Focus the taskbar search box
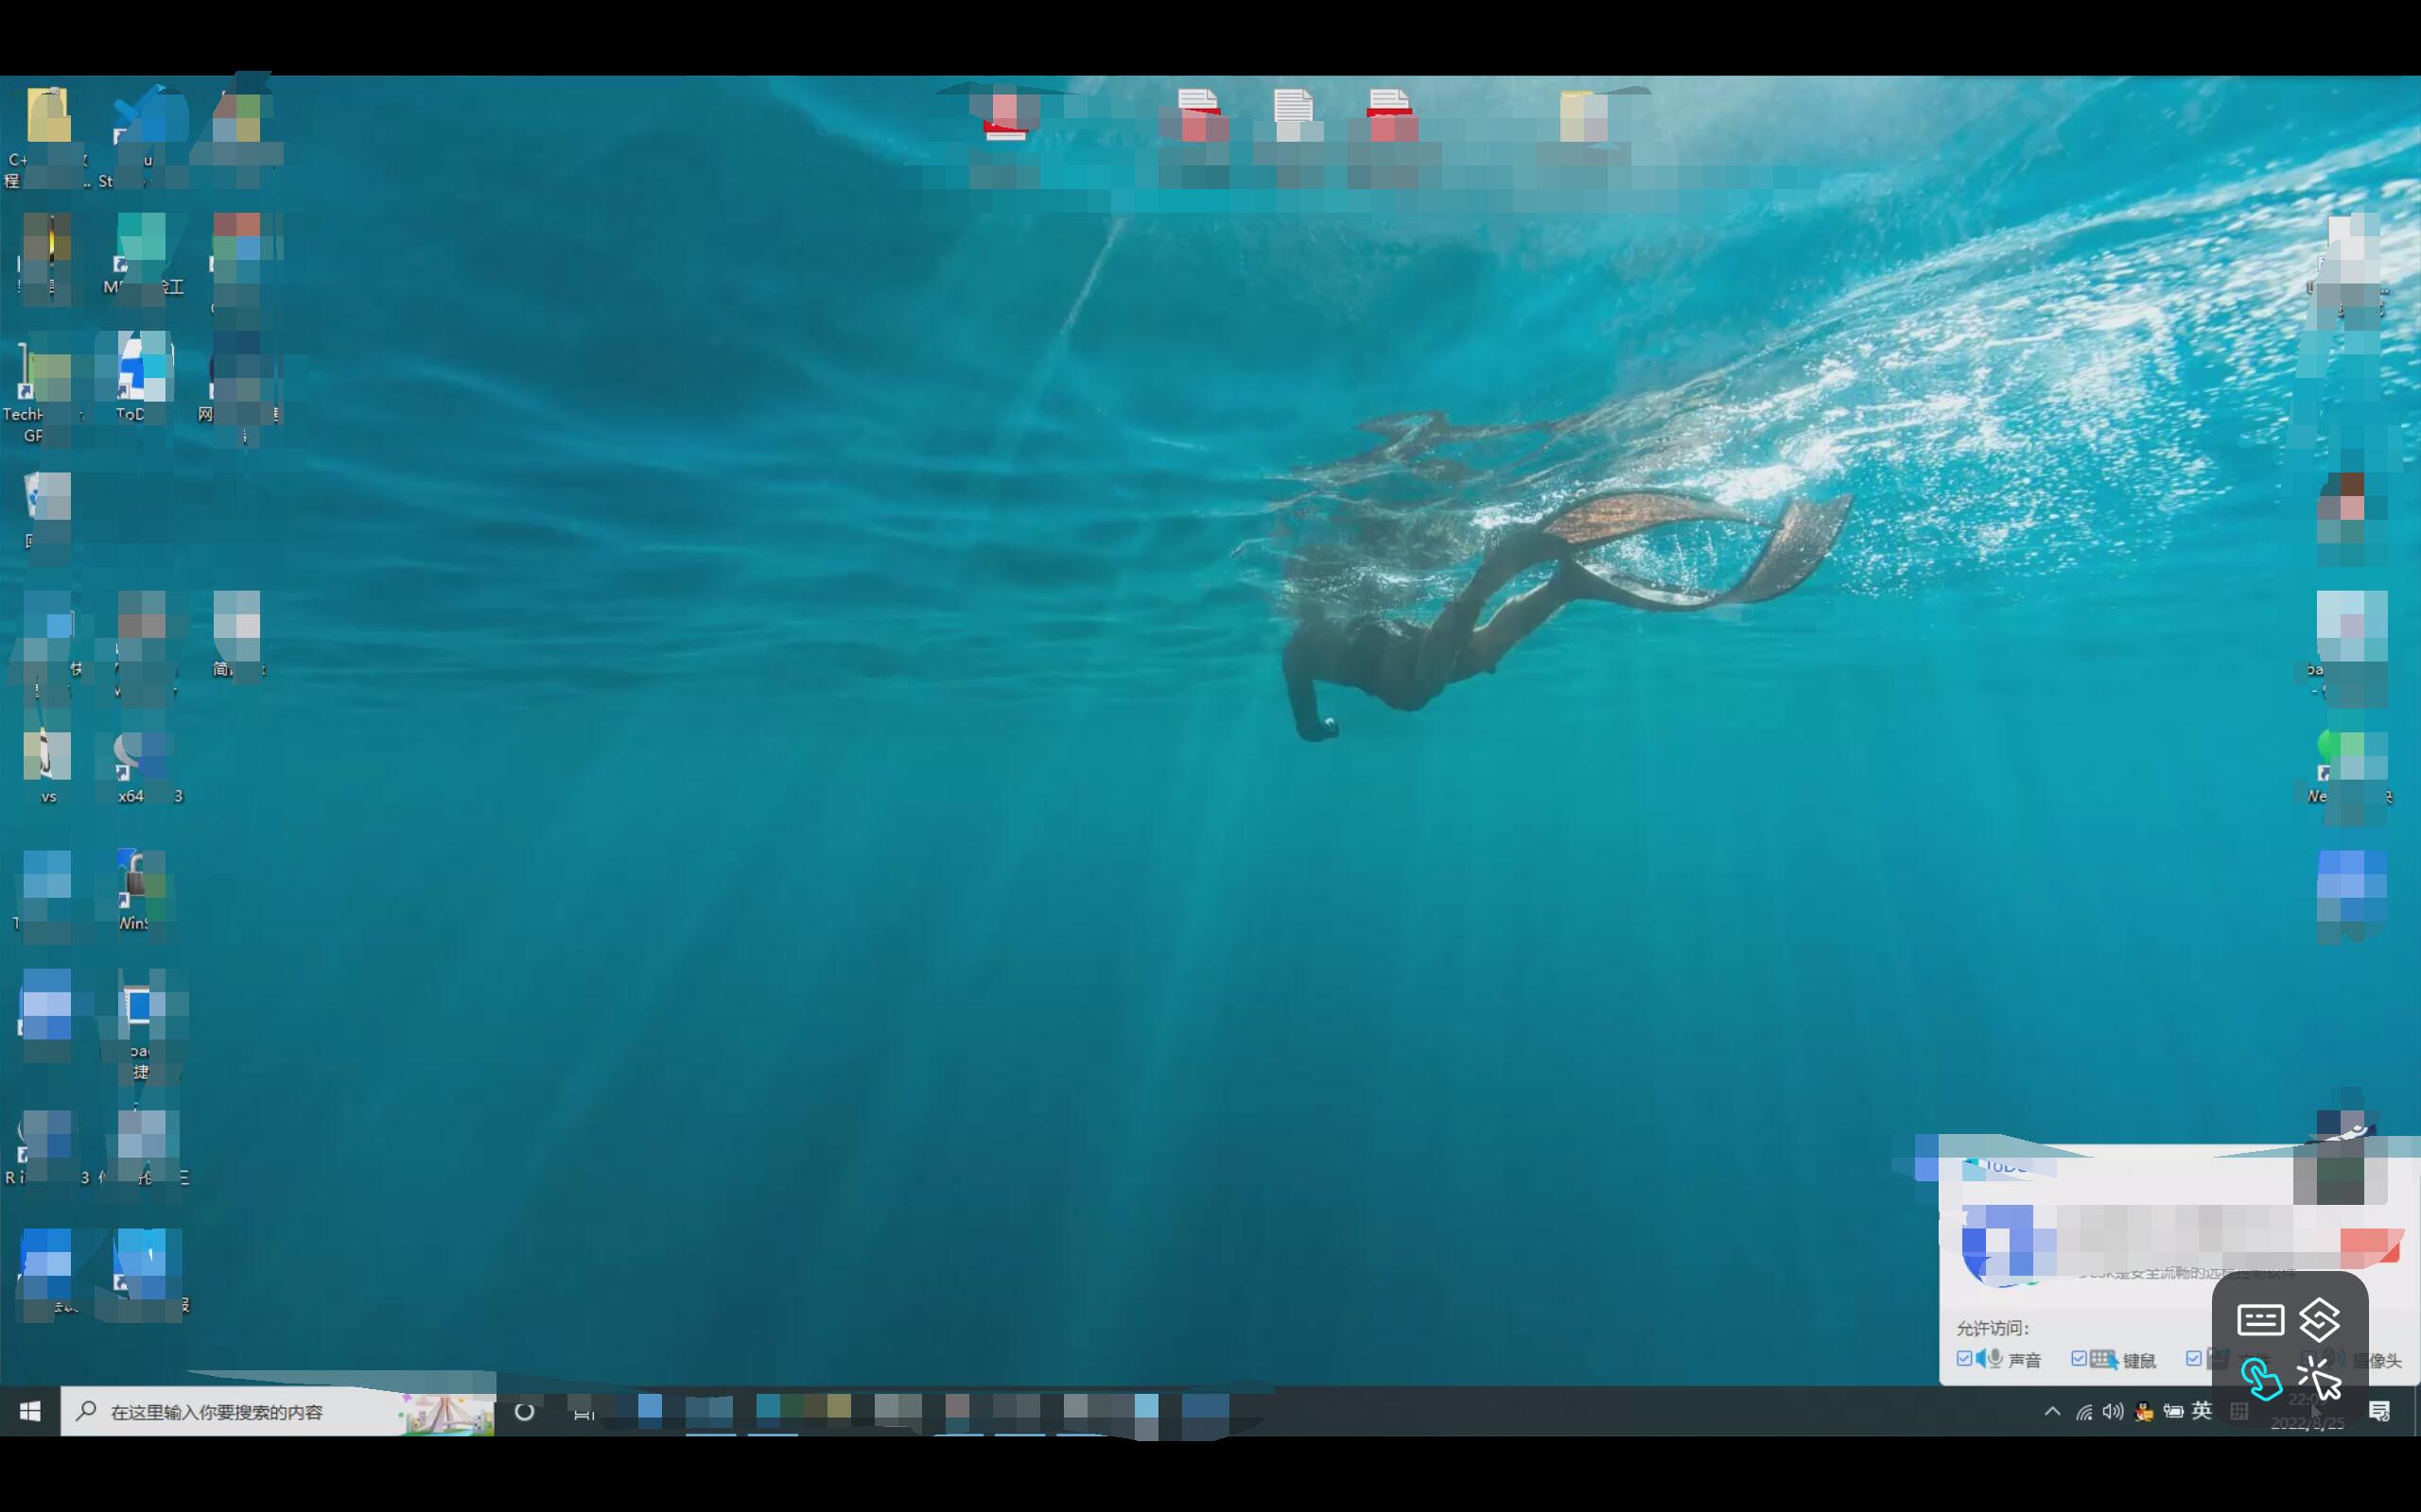This screenshot has height=1512, width=2421. (278, 1411)
